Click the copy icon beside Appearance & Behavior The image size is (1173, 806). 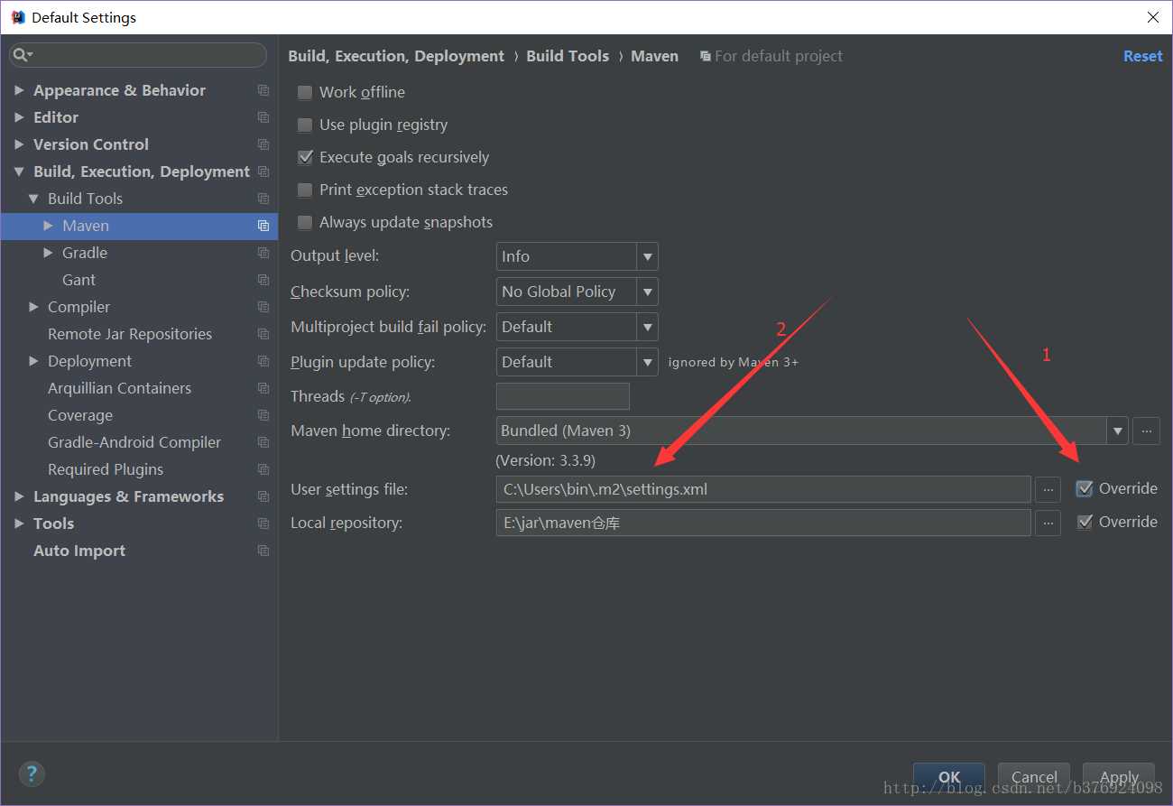pyautogui.click(x=263, y=90)
